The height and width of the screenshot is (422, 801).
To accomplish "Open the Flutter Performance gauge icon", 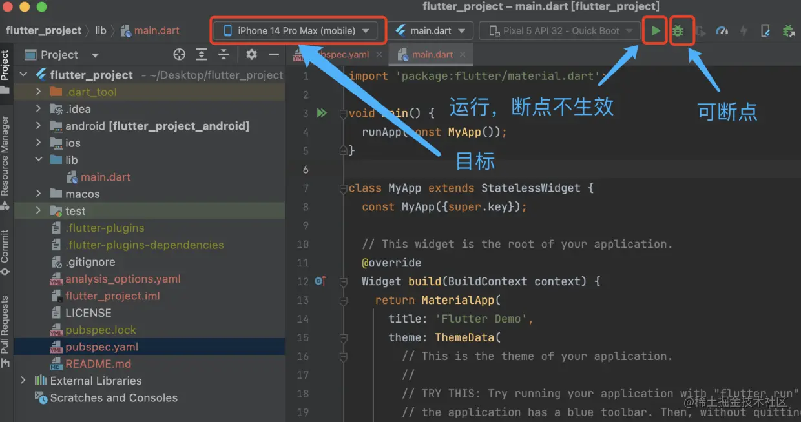I will tap(722, 30).
